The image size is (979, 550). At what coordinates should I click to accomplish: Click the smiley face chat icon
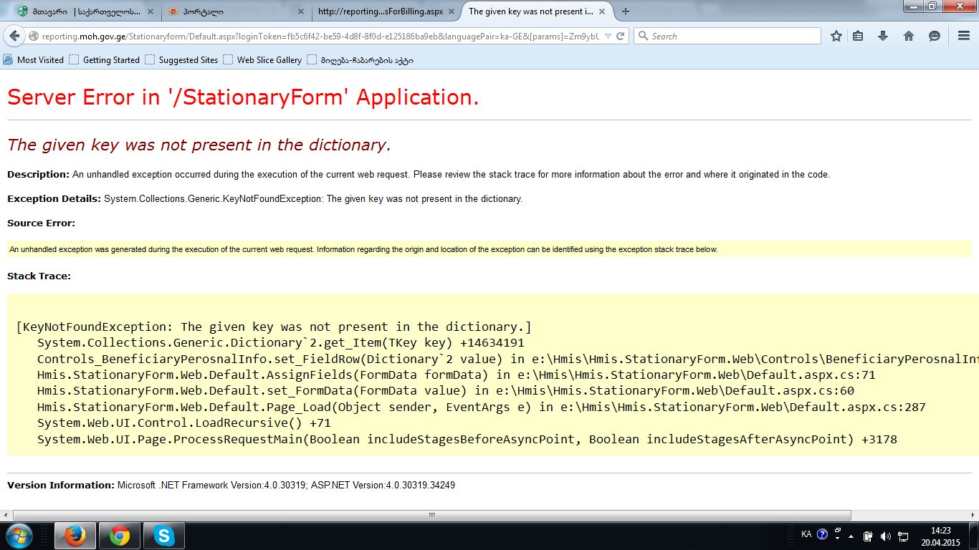[x=934, y=36]
